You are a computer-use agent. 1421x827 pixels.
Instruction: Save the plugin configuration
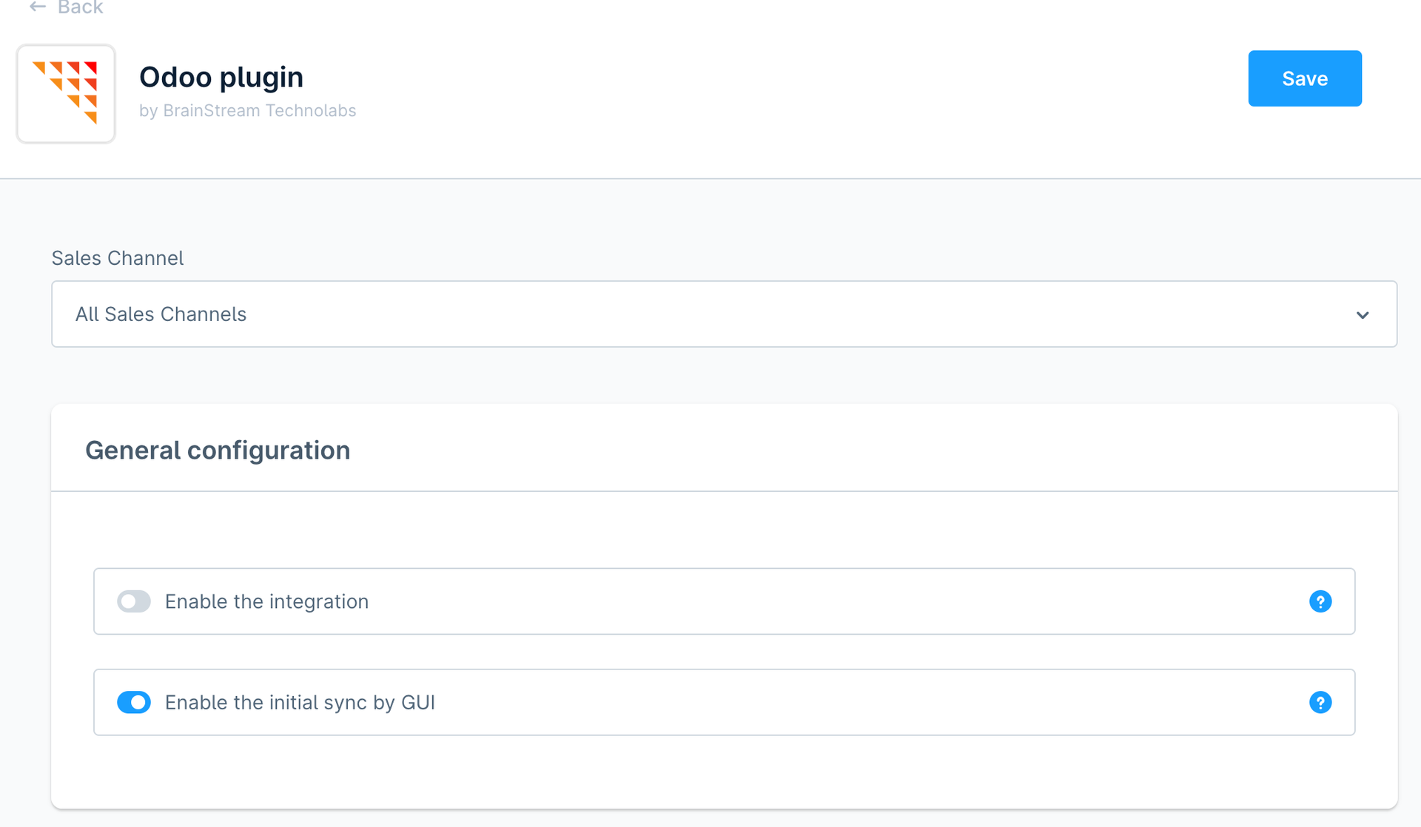pos(1304,78)
